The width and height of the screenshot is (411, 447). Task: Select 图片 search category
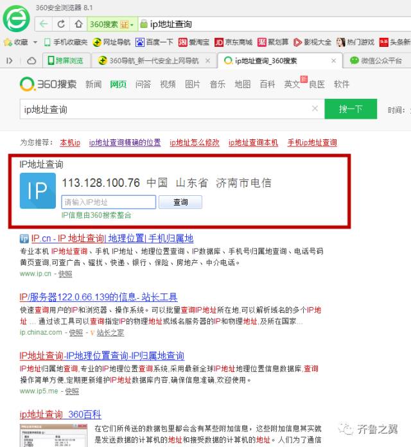click(x=192, y=84)
